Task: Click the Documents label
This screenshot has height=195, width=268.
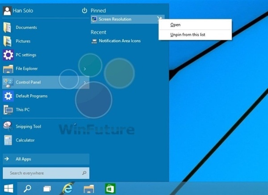Action: point(26,28)
